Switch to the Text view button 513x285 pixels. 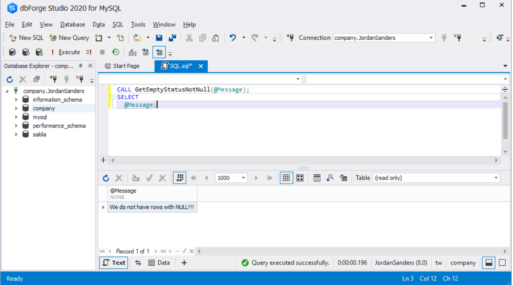pyautogui.click(x=113, y=263)
